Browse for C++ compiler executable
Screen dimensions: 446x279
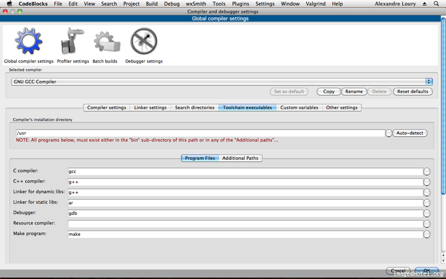[x=426, y=182]
